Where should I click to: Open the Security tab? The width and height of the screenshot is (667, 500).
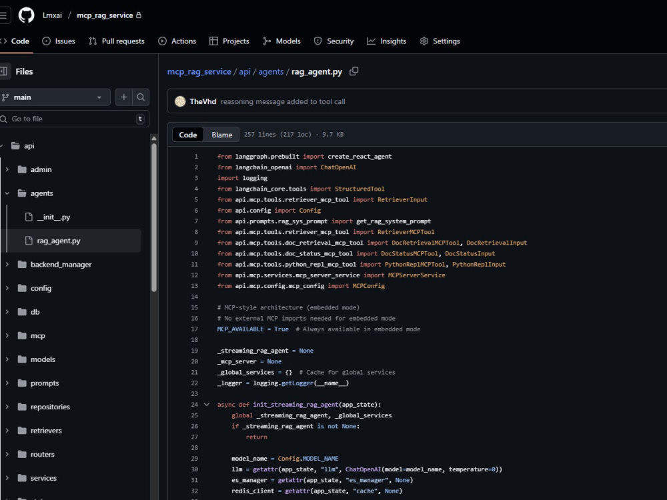(x=334, y=41)
